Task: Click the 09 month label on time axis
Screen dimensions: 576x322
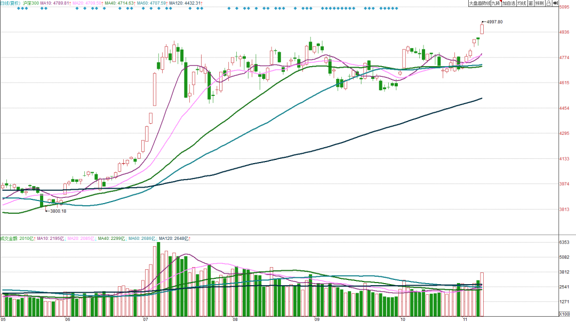Action: pyautogui.click(x=317, y=319)
